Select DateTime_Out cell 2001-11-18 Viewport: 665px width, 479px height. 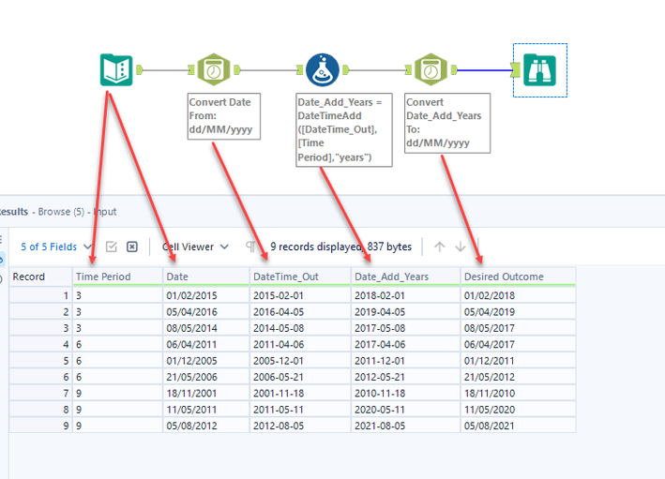pyautogui.click(x=300, y=394)
